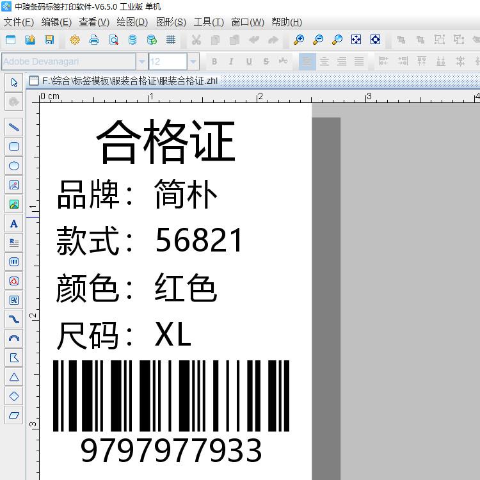Select the curve line tool
480x480 pixels.
point(14,319)
